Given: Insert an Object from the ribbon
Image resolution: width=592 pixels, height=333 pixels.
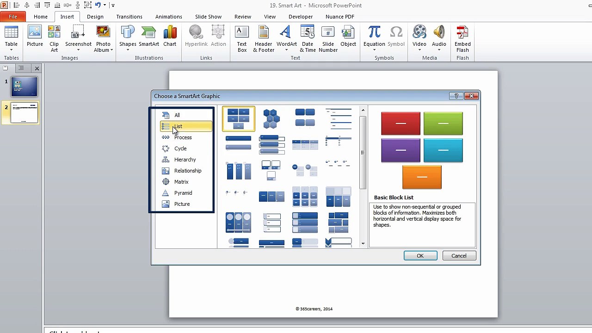Looking at the screenshot, I should [x=348, y=33].
